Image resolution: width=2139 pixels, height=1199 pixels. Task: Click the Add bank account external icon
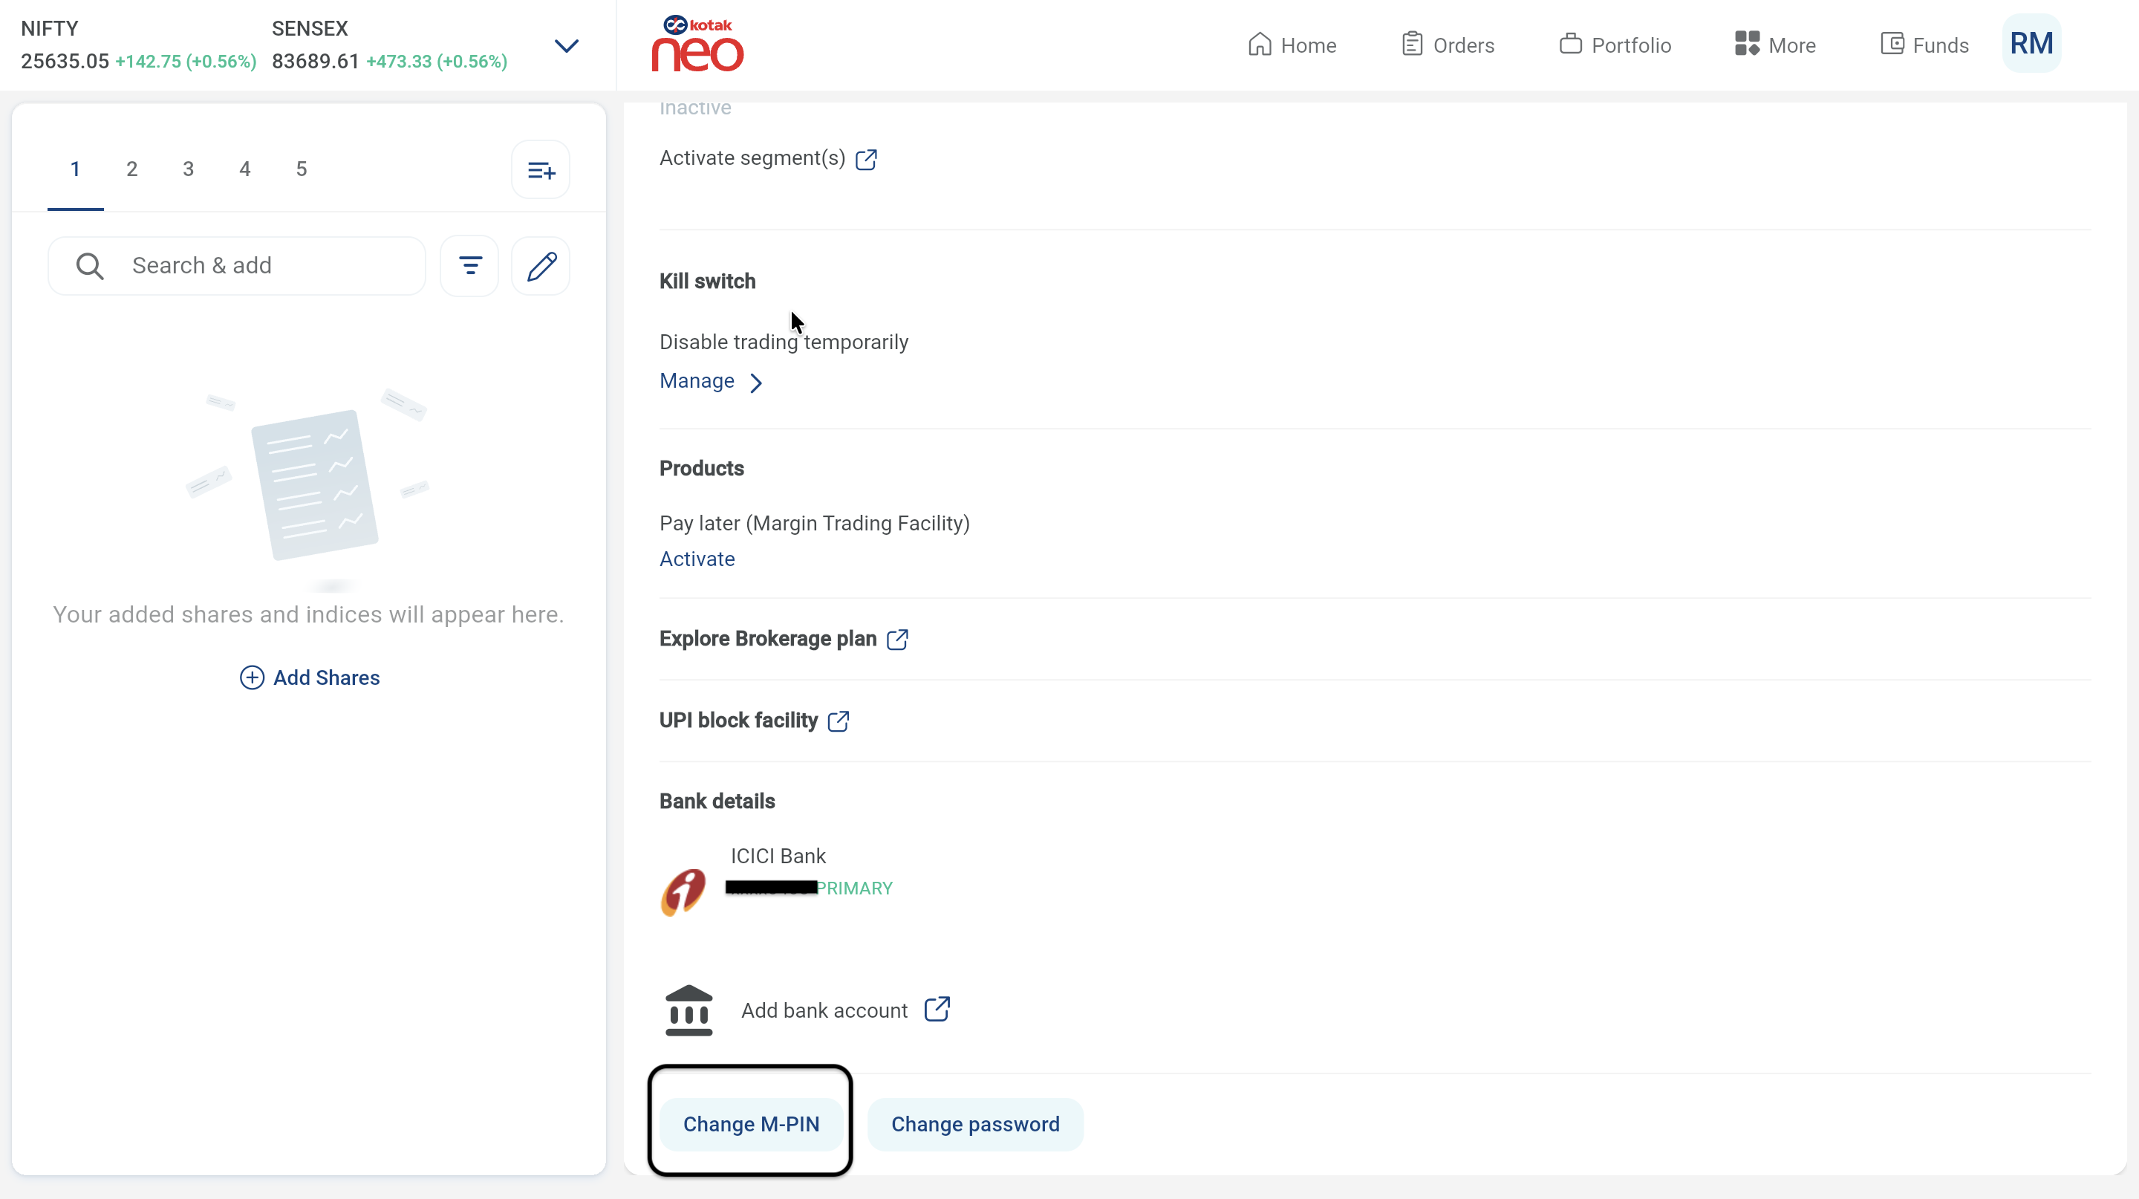tap(937, 1009)
